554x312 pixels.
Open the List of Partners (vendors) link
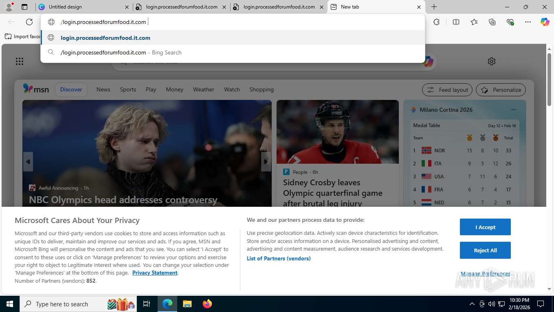click(x=279, y=258)
